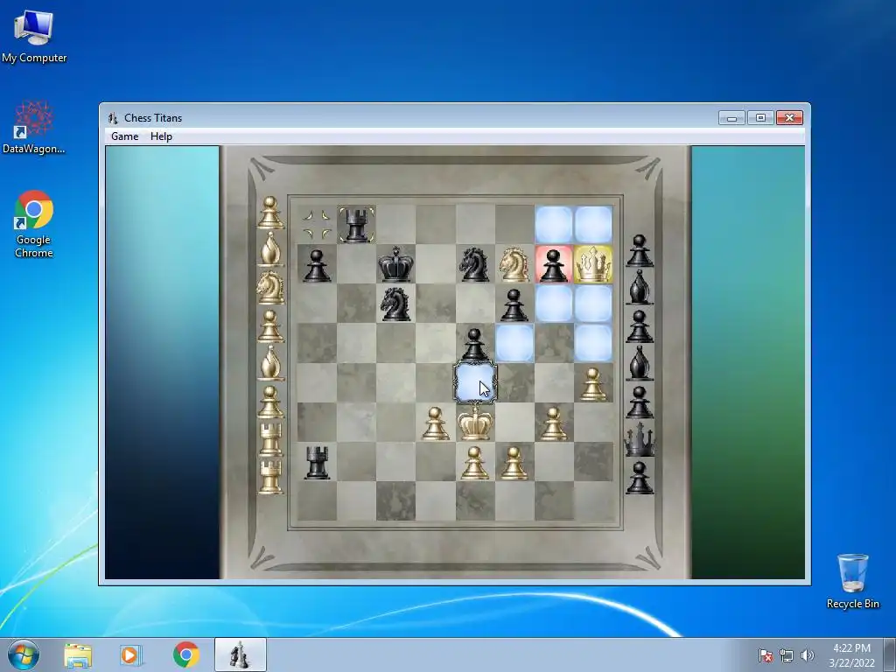
Task: Move queen to highlighted f5 square
Action: (x=514, y=343)
